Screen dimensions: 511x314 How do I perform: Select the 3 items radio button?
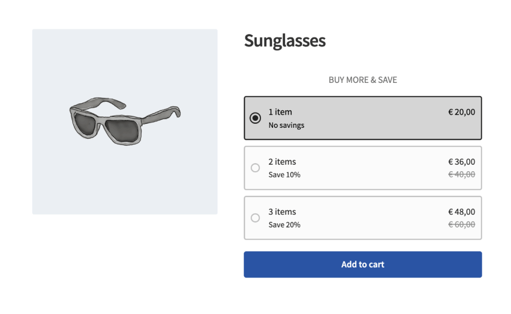pos(255,218)
